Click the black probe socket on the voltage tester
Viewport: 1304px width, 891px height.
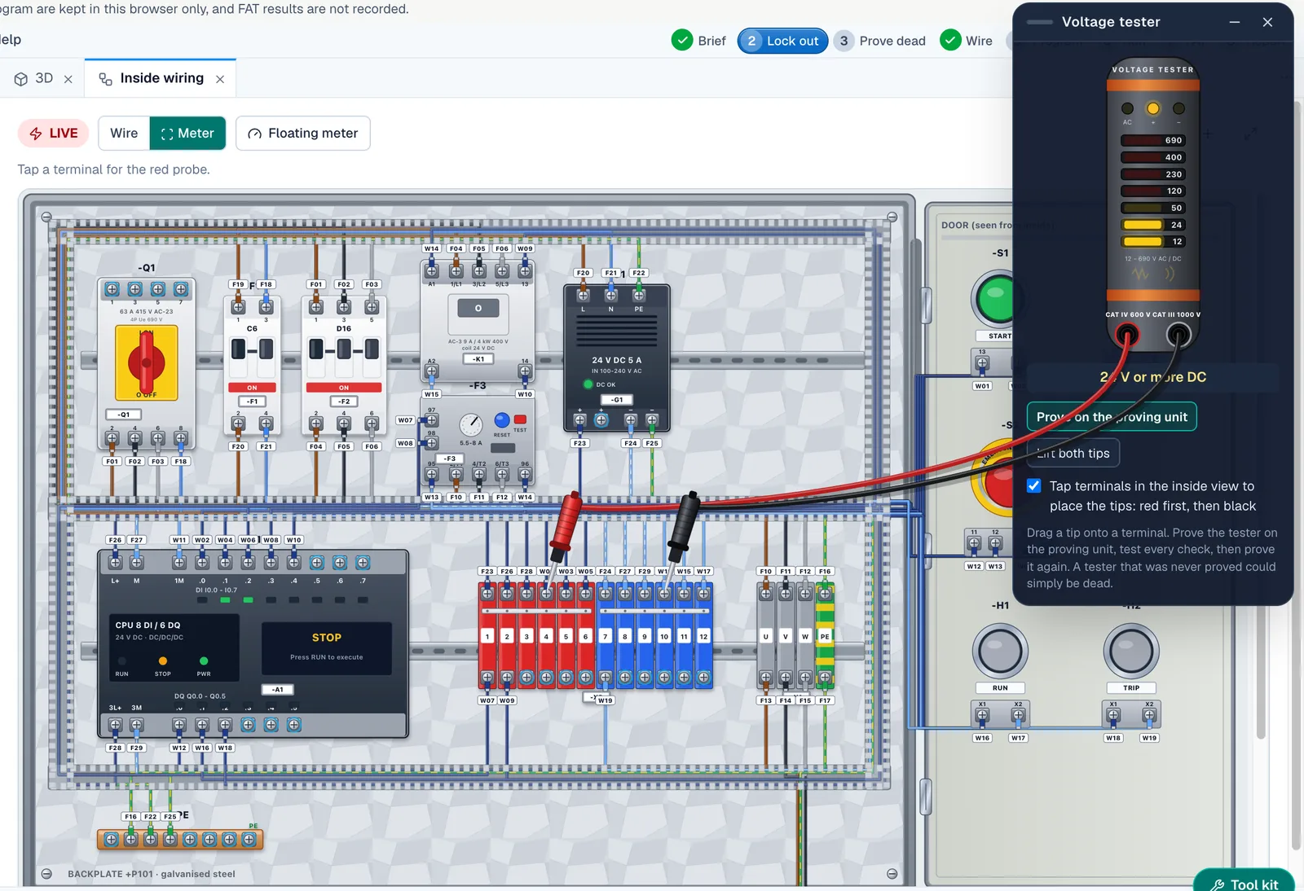click(x=1178, y=334)
